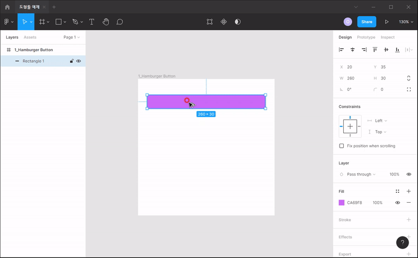Open the CA69F8 fill color swatch

342,203
